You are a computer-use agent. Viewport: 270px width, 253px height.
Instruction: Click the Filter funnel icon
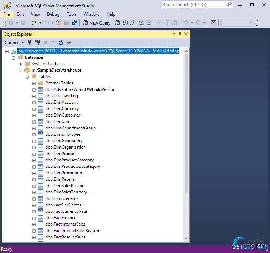[x=53, y=42]
